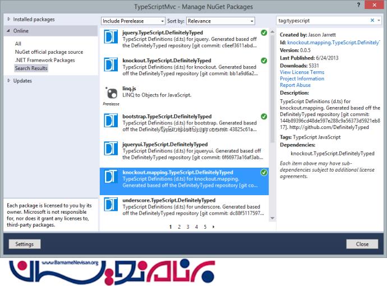Go to results page 4
This screenshot has height=286, width=387.
coord(196,227)
